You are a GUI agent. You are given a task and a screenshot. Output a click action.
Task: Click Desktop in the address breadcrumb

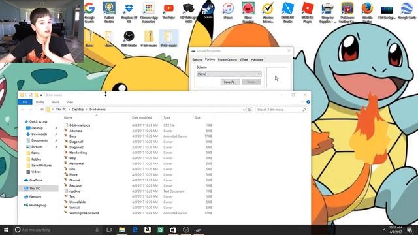[78, 110]
